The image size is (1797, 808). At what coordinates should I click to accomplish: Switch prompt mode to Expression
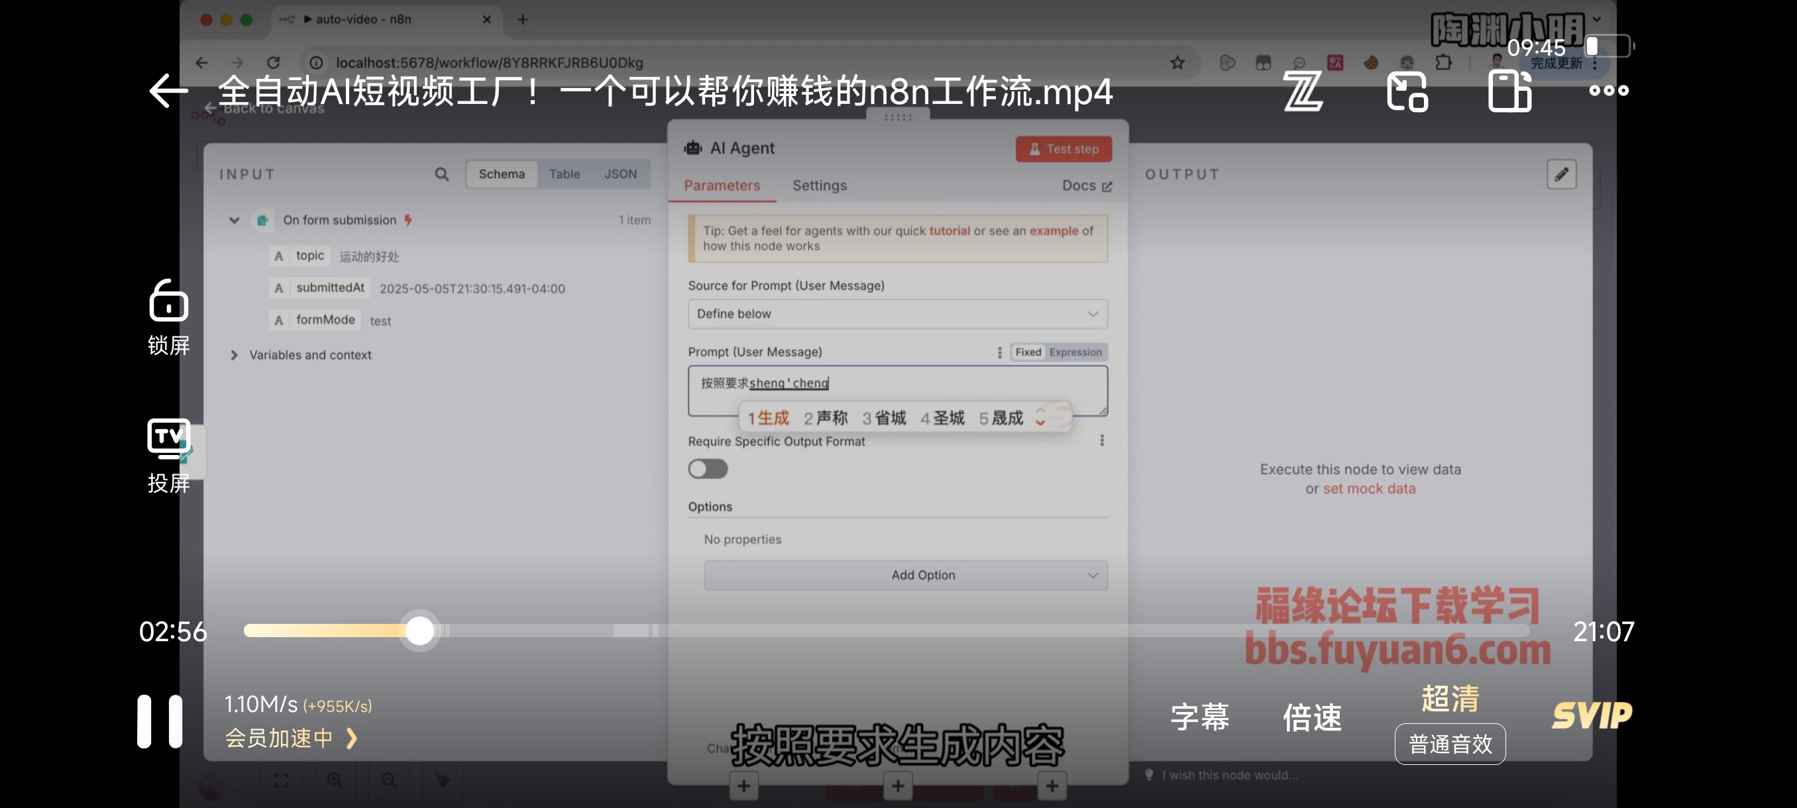tap(1075, 352)
